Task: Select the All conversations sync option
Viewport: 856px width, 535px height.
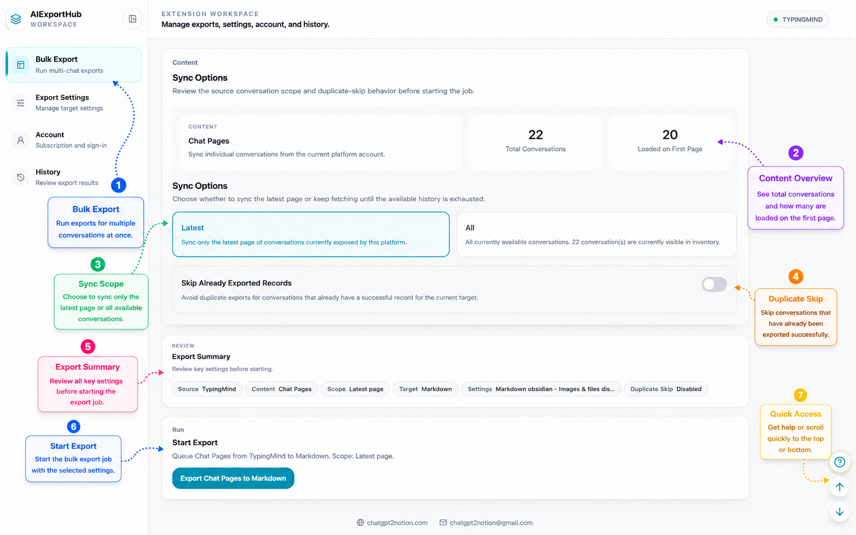Action: [x=596, y=234]
